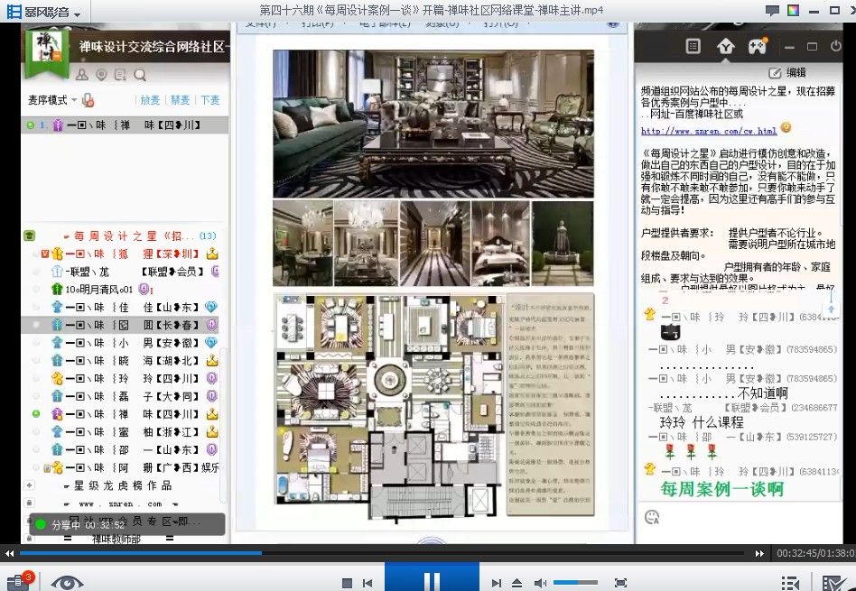Open the toolbox icon with badge 3
This screenshot has width=856, height=591.
coord(19,582)
